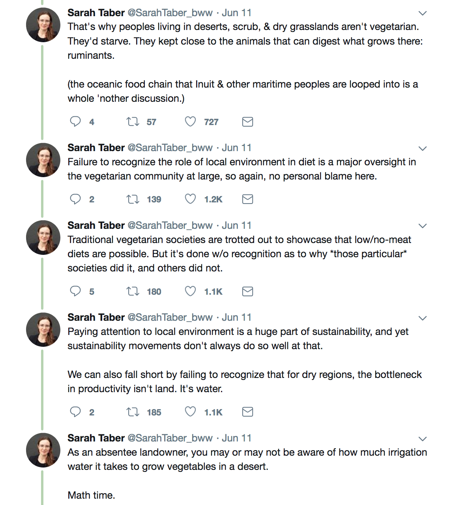453x505 pixels.
Task: Expand menu for the 'absentee landowner' tweet
Action: (x=423, y=439)
